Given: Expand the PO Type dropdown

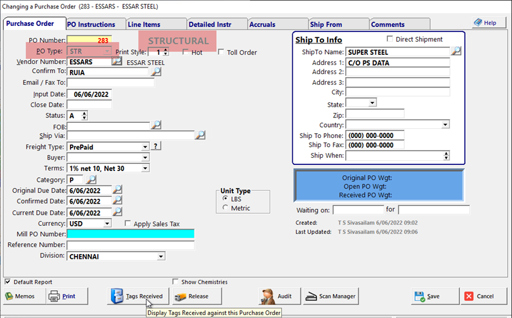Looking at the screenshot, I should (x=107, y=51).
